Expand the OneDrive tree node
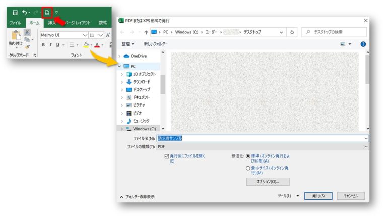The image size is (383, 216). pos(119,56)
